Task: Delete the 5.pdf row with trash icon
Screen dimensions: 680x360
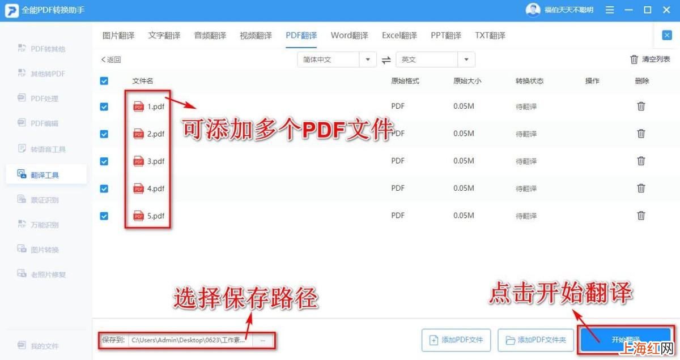Action: pyautogui.click(x=641, y=215)
